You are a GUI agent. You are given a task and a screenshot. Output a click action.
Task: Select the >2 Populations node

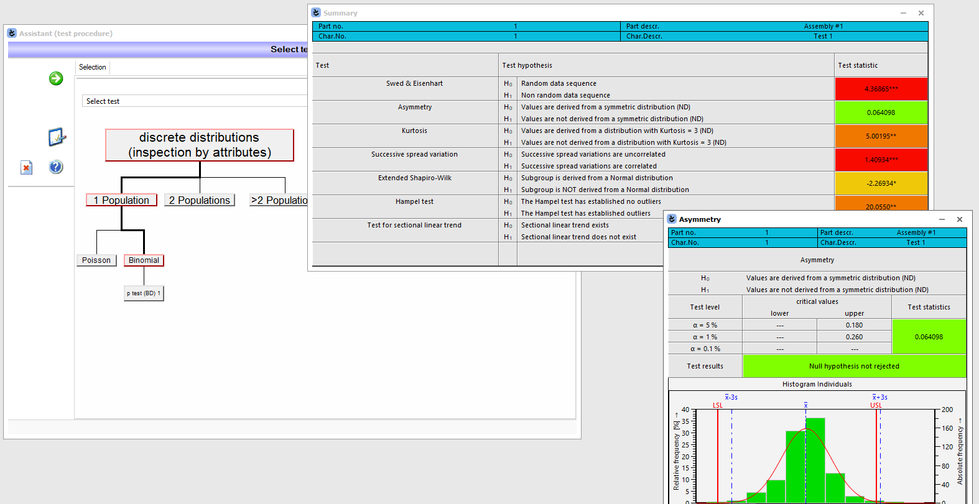[279, 200]
